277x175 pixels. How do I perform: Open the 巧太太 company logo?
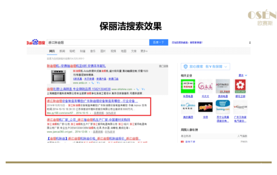205,86
